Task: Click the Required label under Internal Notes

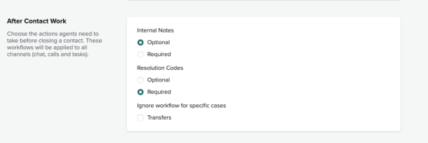Action: coord(159,54)
